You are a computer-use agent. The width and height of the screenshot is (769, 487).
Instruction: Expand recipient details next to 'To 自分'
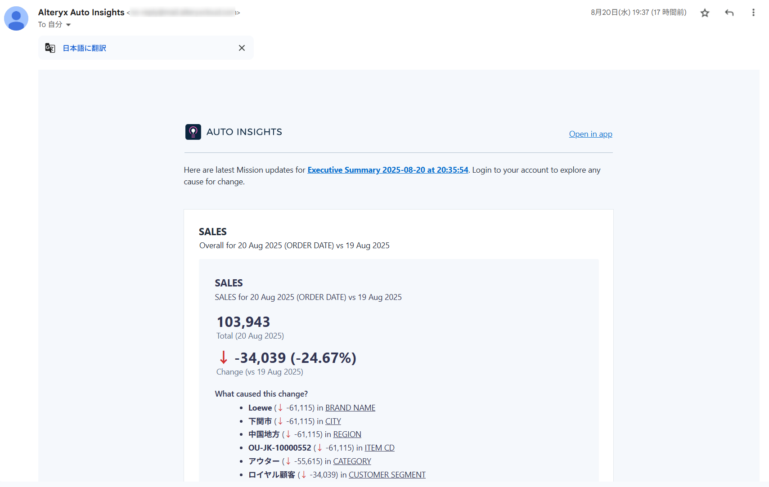[68, 25]
